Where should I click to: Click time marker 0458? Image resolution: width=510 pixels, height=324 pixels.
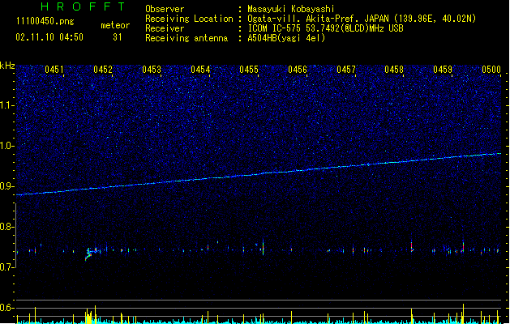394,70
